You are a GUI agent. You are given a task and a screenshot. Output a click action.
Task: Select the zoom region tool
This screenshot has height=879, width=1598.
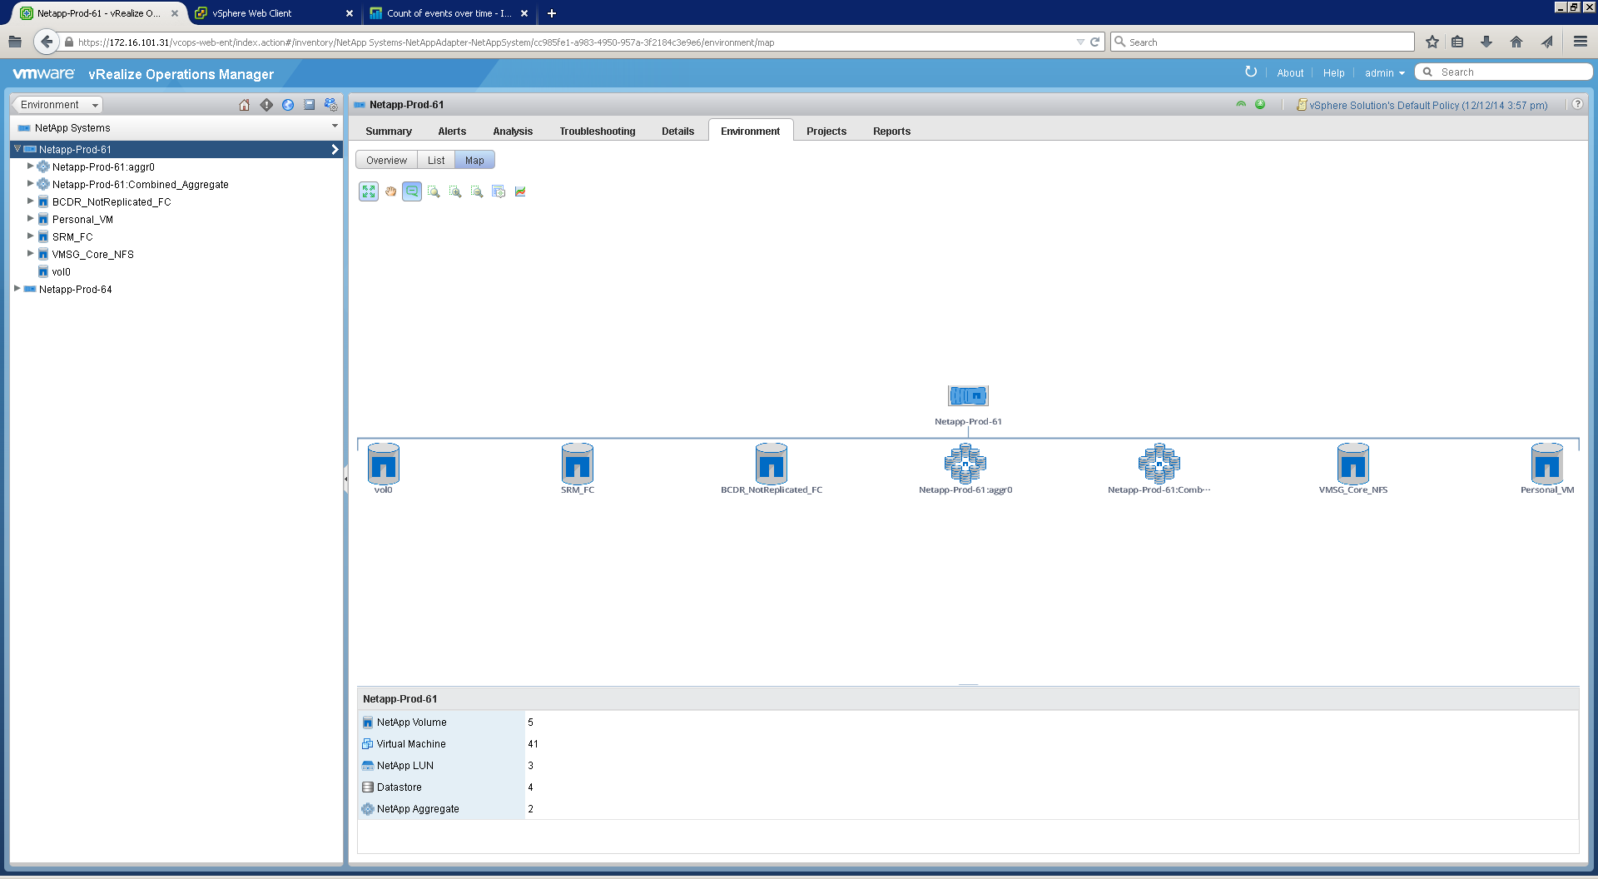434,191
